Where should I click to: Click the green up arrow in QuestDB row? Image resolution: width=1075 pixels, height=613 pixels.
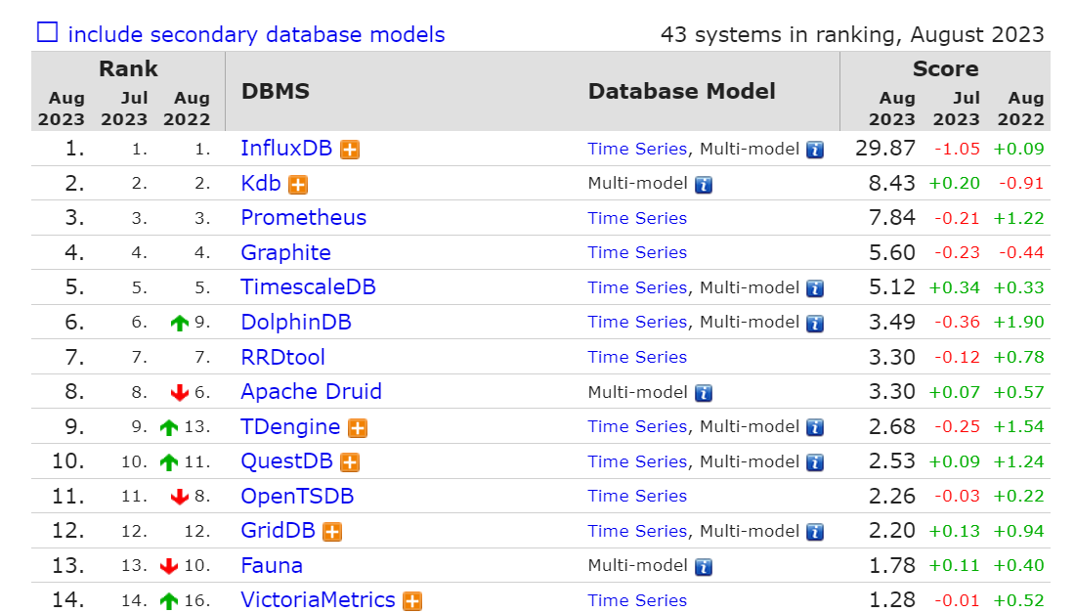(x=169, y=462)
